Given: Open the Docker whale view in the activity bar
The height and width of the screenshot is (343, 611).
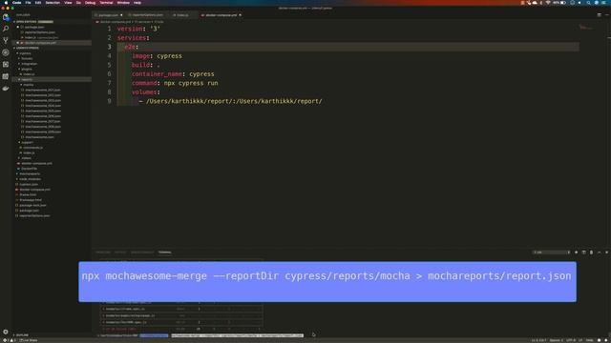Looking at the screenshot, I should pos(6,89).
